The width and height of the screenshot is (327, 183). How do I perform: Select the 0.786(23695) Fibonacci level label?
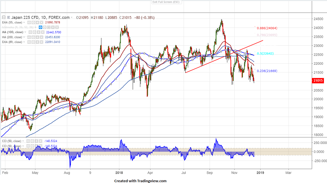coord(267,35)
